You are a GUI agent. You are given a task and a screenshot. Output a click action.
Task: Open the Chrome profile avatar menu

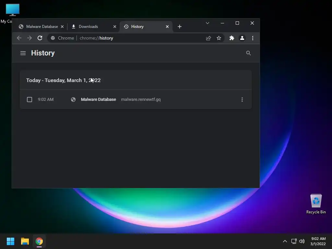tap(242, 38)
